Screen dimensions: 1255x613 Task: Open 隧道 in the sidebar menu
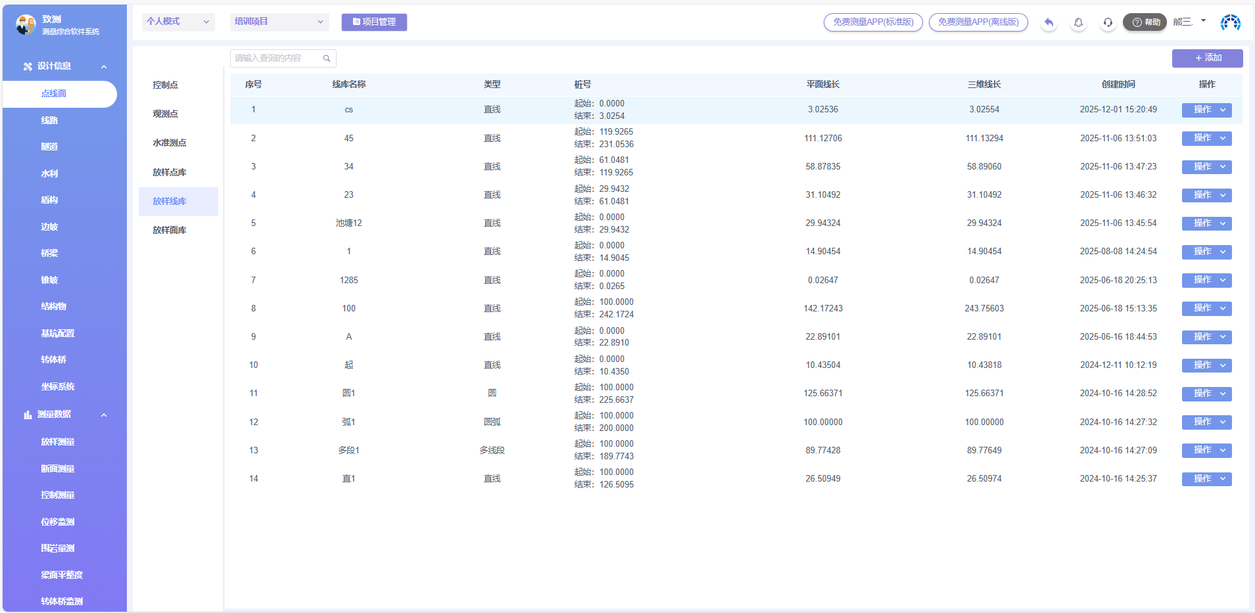click(49, 147)
